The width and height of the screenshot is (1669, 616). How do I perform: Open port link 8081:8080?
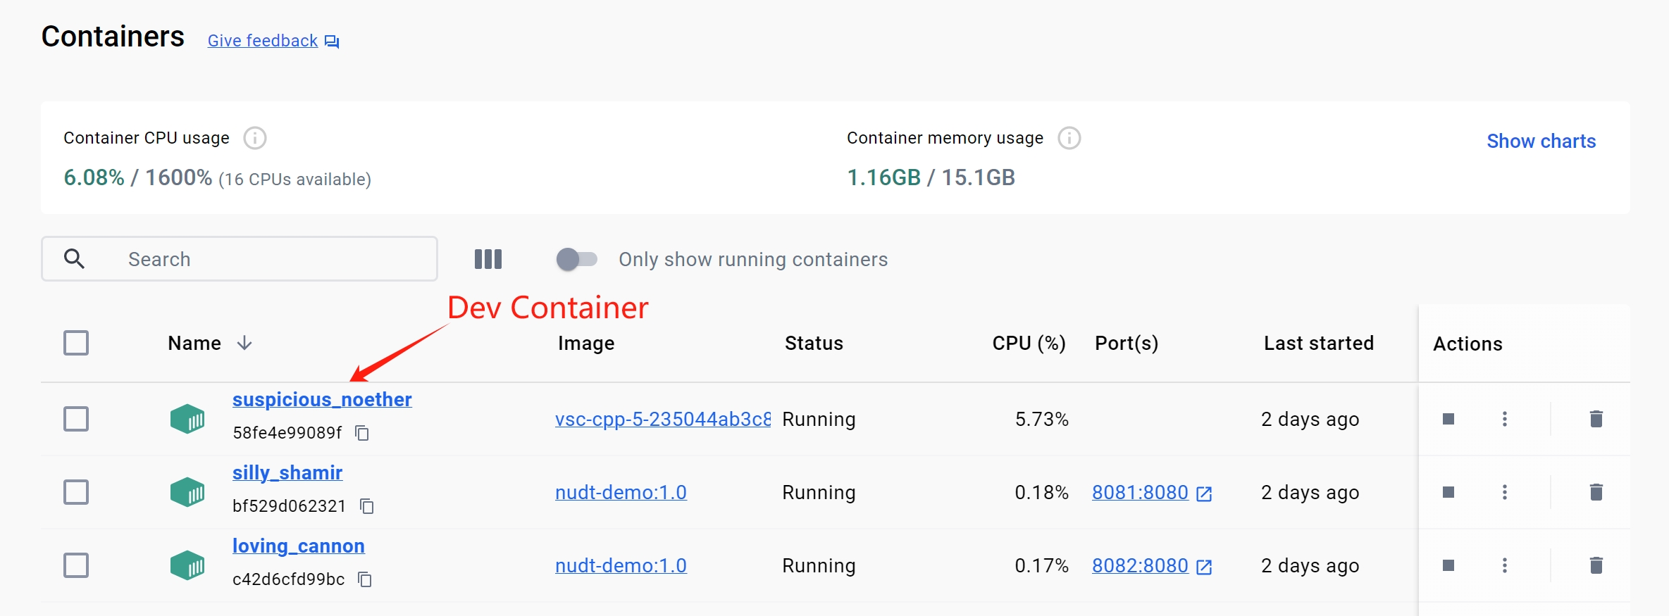(1141, 492)
